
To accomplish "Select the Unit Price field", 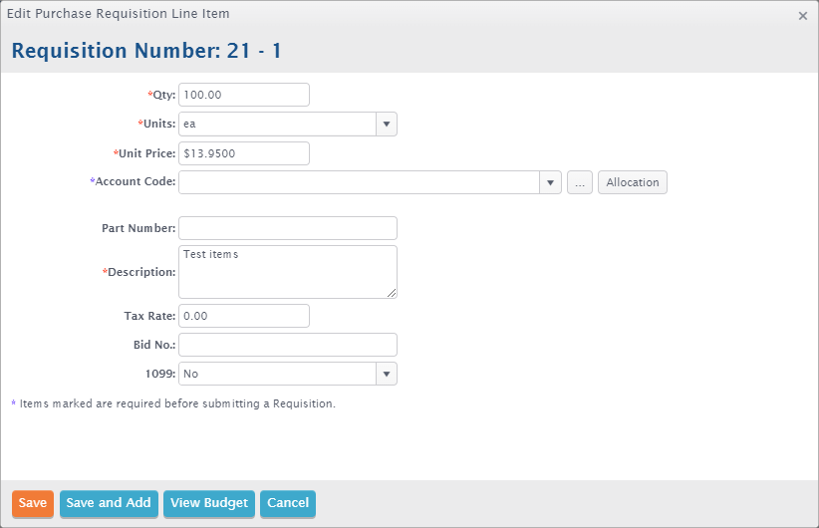I will click(244, 153).
